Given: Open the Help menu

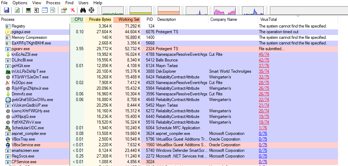Looking at the screenshot, I should pos(98,3).
